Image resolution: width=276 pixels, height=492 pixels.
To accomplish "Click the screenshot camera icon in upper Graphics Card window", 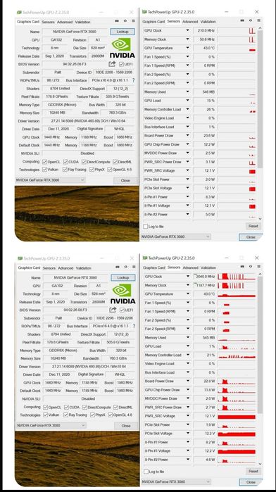I will coord(116,21).
